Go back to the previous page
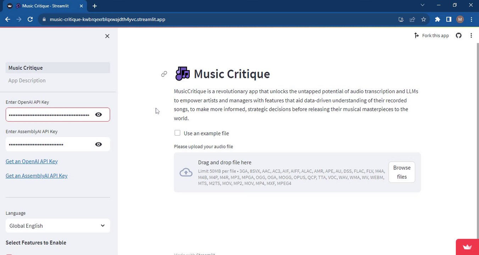 8,19
